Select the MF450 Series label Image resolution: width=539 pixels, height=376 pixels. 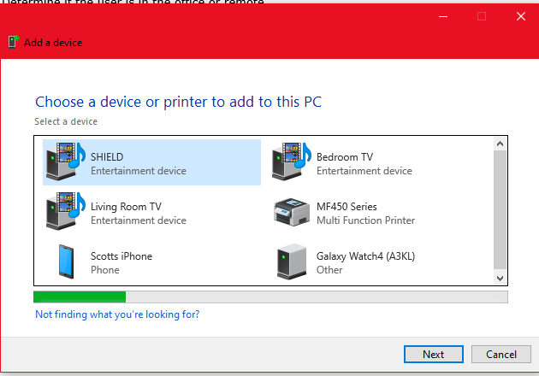click(x=346, y=206)
